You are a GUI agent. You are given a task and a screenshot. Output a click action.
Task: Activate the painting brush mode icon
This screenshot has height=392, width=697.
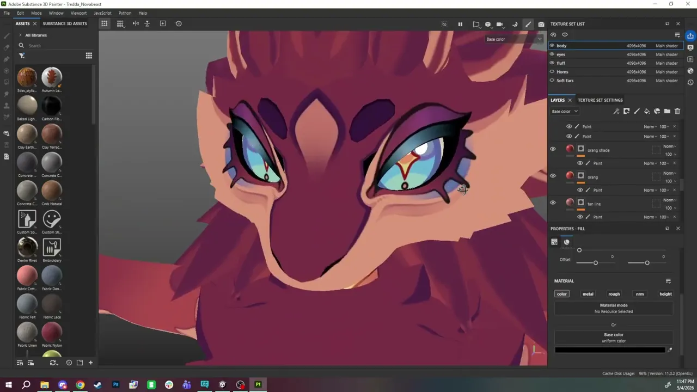528,24
